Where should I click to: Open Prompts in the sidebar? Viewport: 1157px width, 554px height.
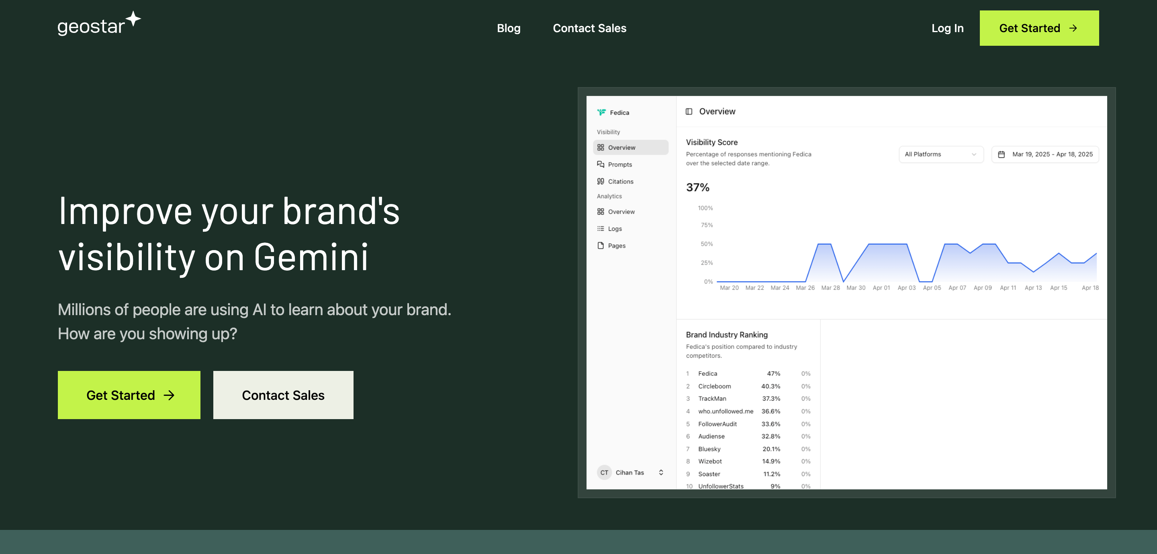pyautogui.click(x=631, y=164)
